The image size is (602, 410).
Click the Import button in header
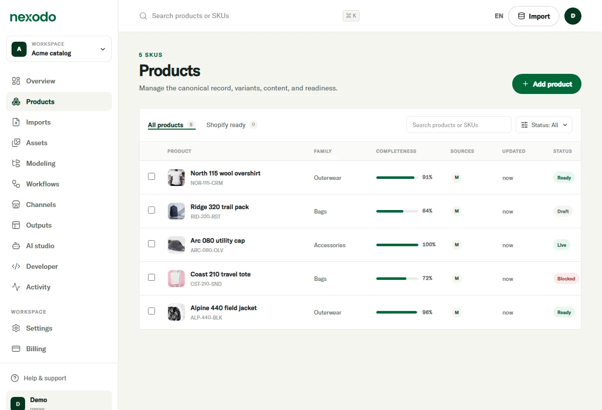pos(534,16)
